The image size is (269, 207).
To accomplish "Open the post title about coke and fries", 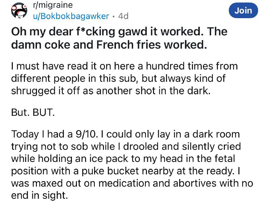I will 119,38.
